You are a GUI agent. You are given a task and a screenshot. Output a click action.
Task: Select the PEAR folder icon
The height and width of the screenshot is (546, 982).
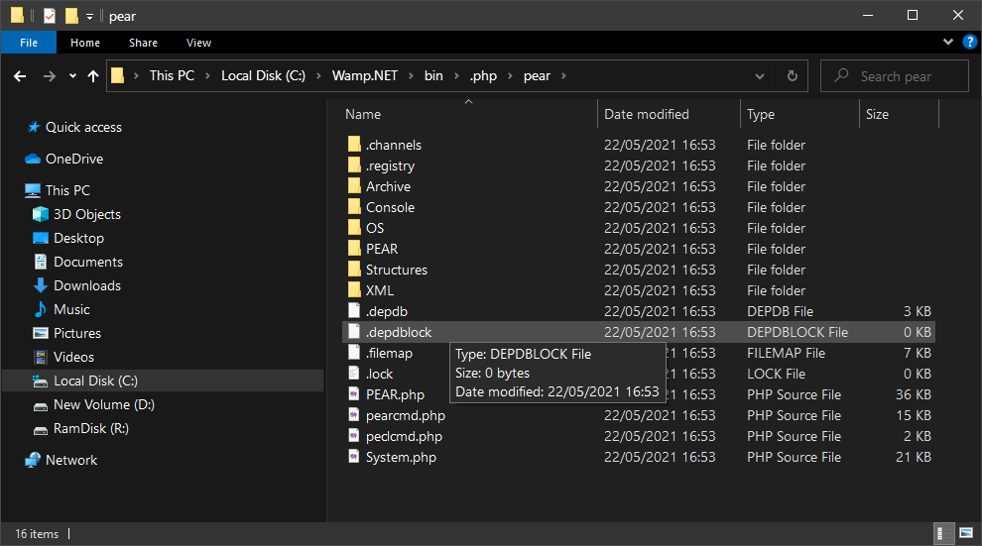tap(354, 249)
